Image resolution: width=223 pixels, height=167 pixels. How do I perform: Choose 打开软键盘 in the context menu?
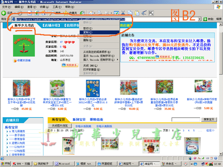coord(99,70)
